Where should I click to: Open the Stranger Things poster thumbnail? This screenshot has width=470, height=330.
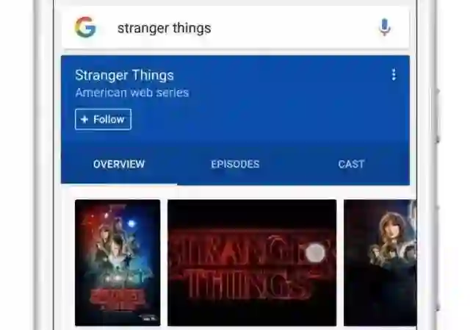coord(117,262)
